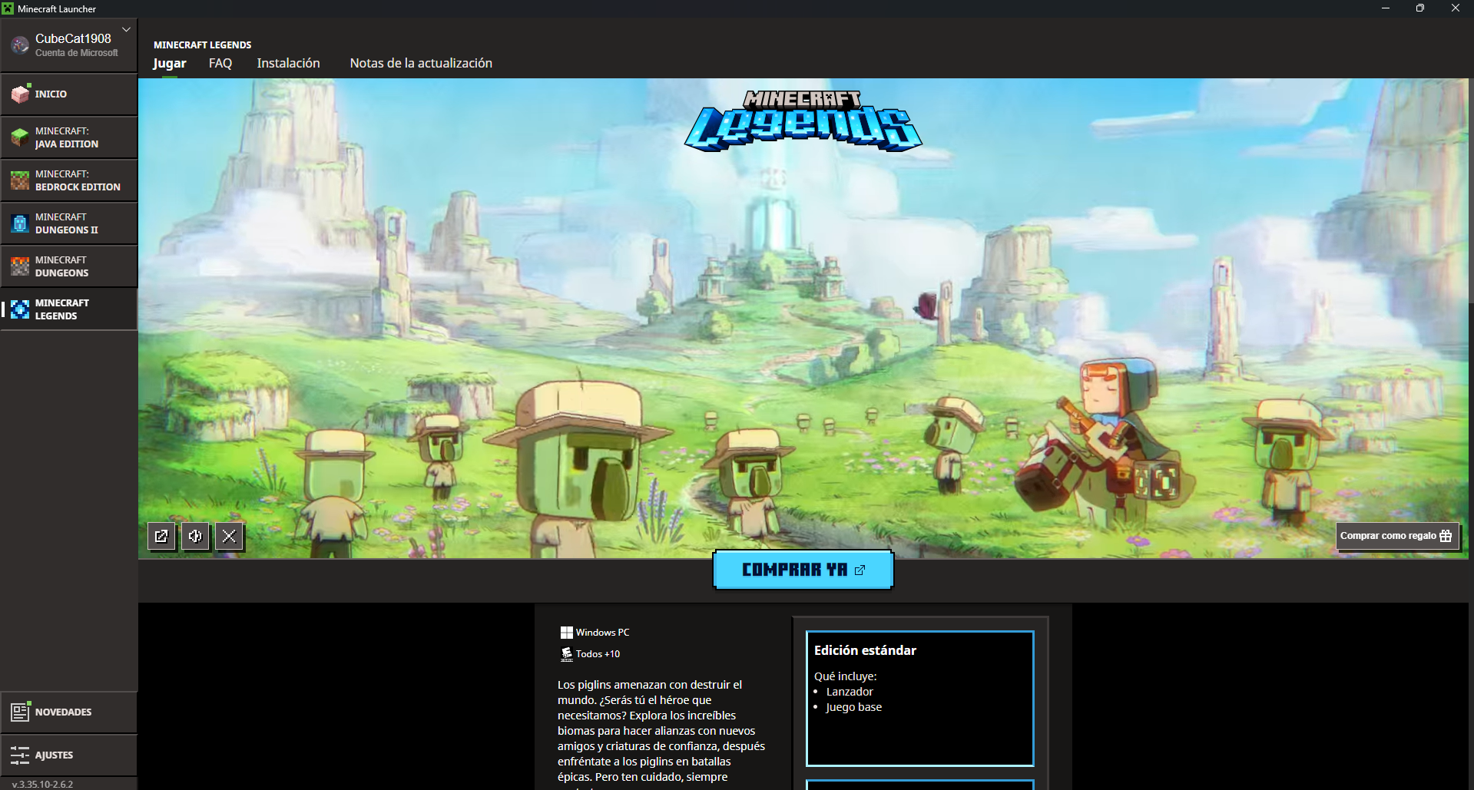Open Minecraft Dungeons II sidebar entry
This screenshot has height=790, width=1474.
tap(69, 223)
